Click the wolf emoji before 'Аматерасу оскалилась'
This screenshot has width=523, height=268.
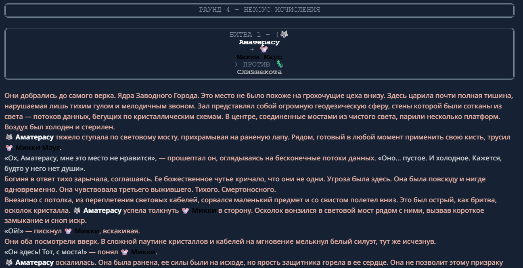(x=9, y=263)
